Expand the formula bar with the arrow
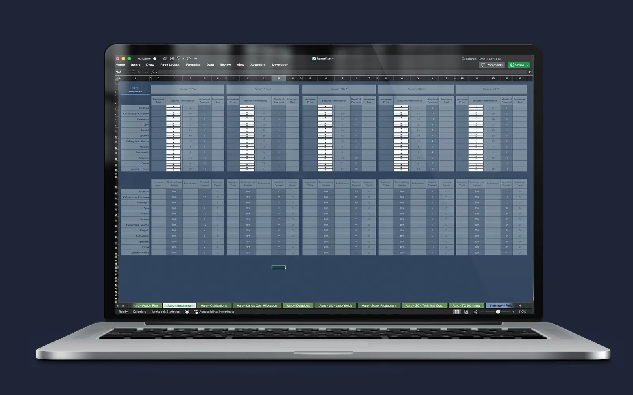Viewport: 633px width, 395px height. pyautogui.click(x=529, y=72)
